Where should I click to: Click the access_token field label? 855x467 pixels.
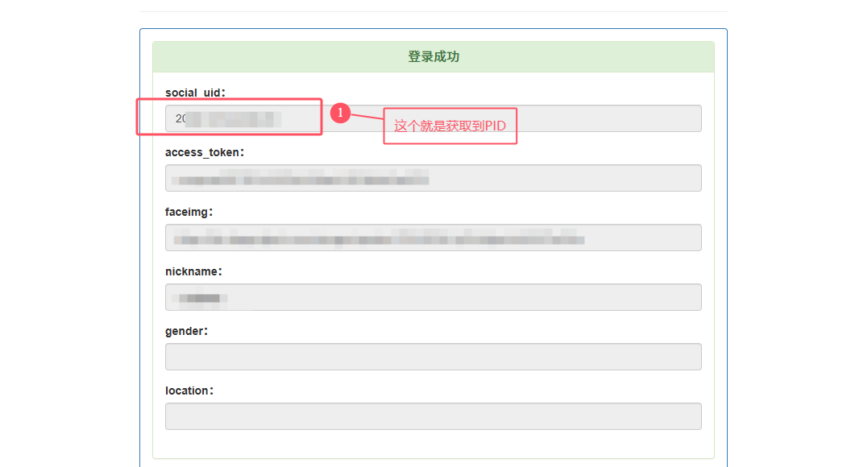205,152
